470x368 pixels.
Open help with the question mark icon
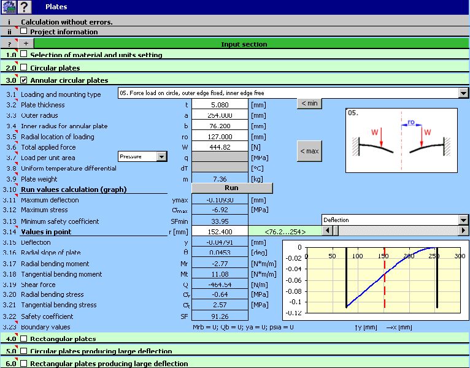click(24, 7)
